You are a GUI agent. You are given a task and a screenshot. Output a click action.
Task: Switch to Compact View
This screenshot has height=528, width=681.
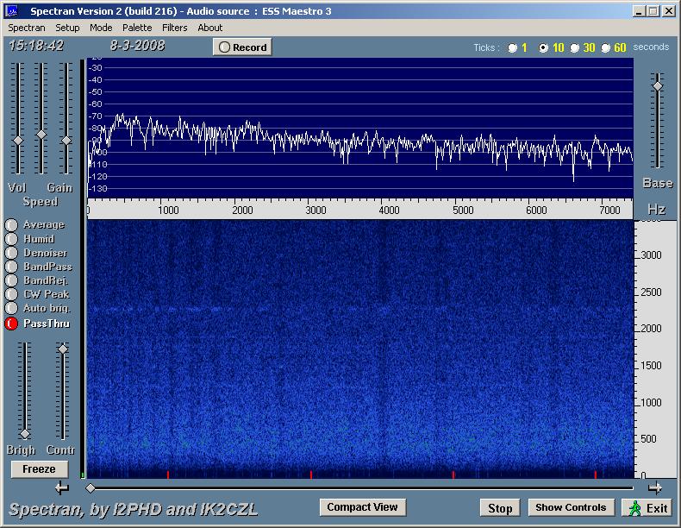click(362, 507)
